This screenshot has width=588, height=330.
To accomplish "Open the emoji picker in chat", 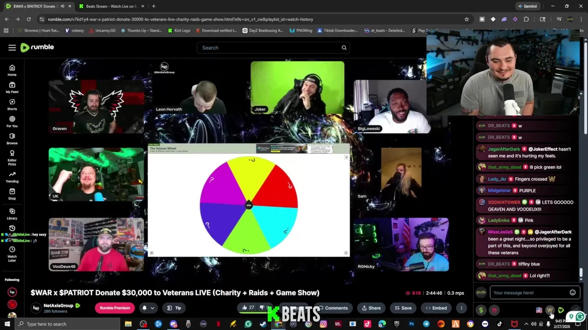I will tap(572, 292).
